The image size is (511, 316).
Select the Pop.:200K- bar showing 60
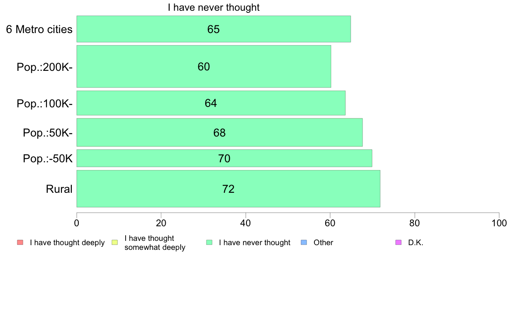[204, 67]
